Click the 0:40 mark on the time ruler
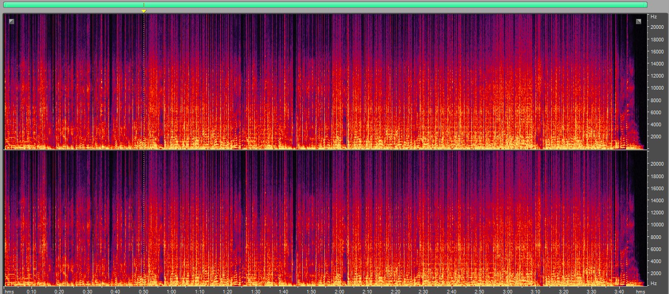This screenshot has width=669, height=294. [x=115, y=291]
